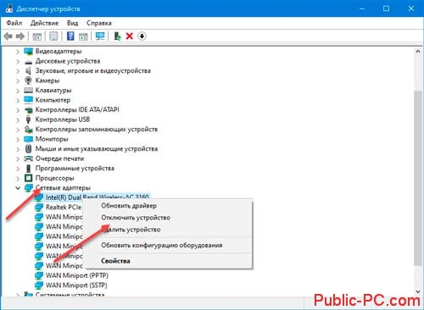Select the Realtek PCIe adapter

[x=64, y=208]
